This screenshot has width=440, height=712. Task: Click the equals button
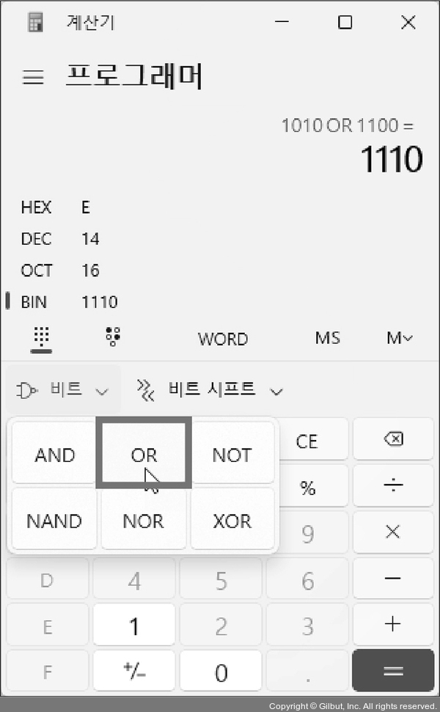(393, 671)
